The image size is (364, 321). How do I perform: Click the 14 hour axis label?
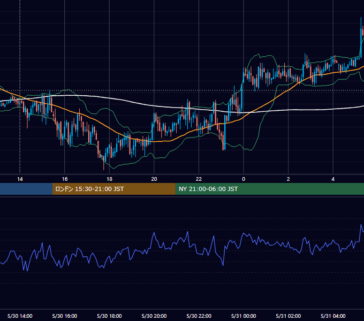tap(20, 179)
